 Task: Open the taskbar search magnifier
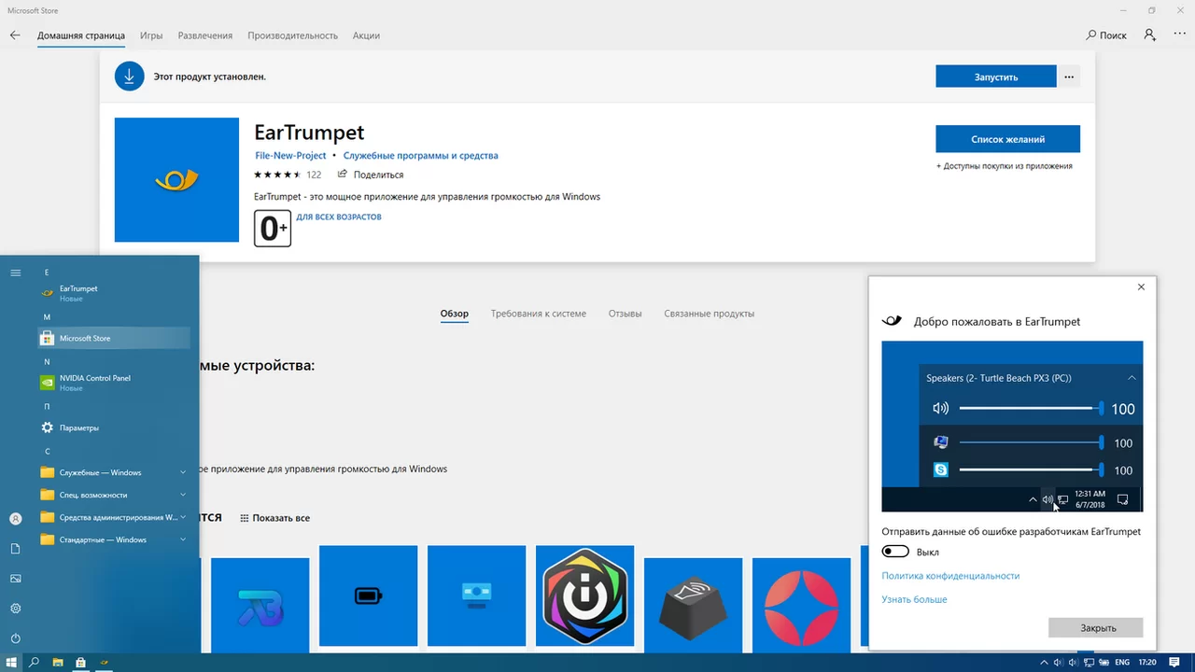[x=35, y=663]
